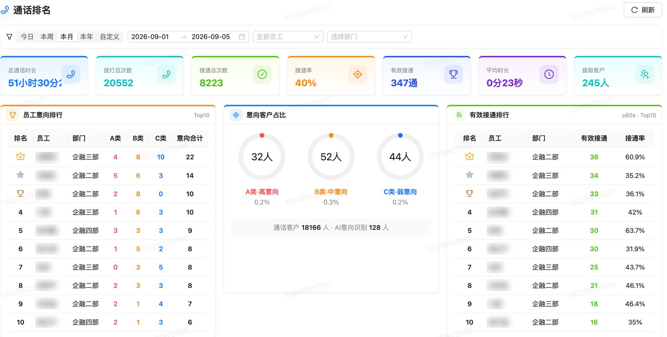
Task: Click 企业四部 in 有效接通排行 rank 4
Action: [545, 212]
